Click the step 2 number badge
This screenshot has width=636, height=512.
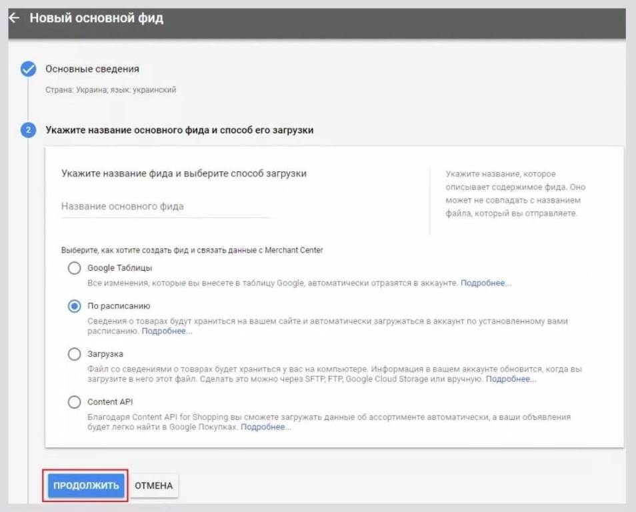click(28, 130)
